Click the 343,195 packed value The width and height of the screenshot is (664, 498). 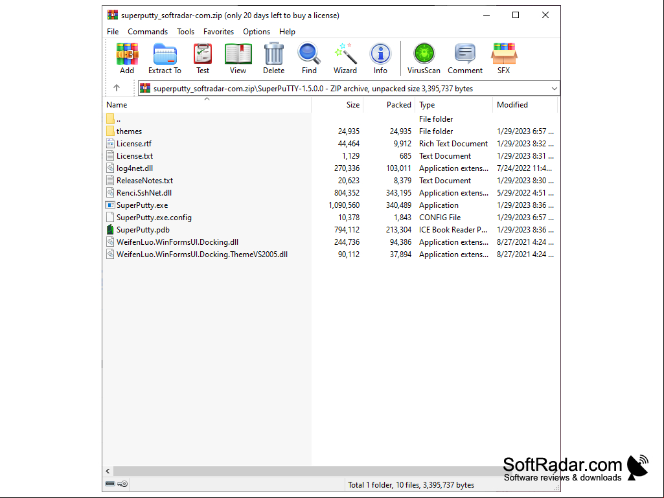pos(398,193)
